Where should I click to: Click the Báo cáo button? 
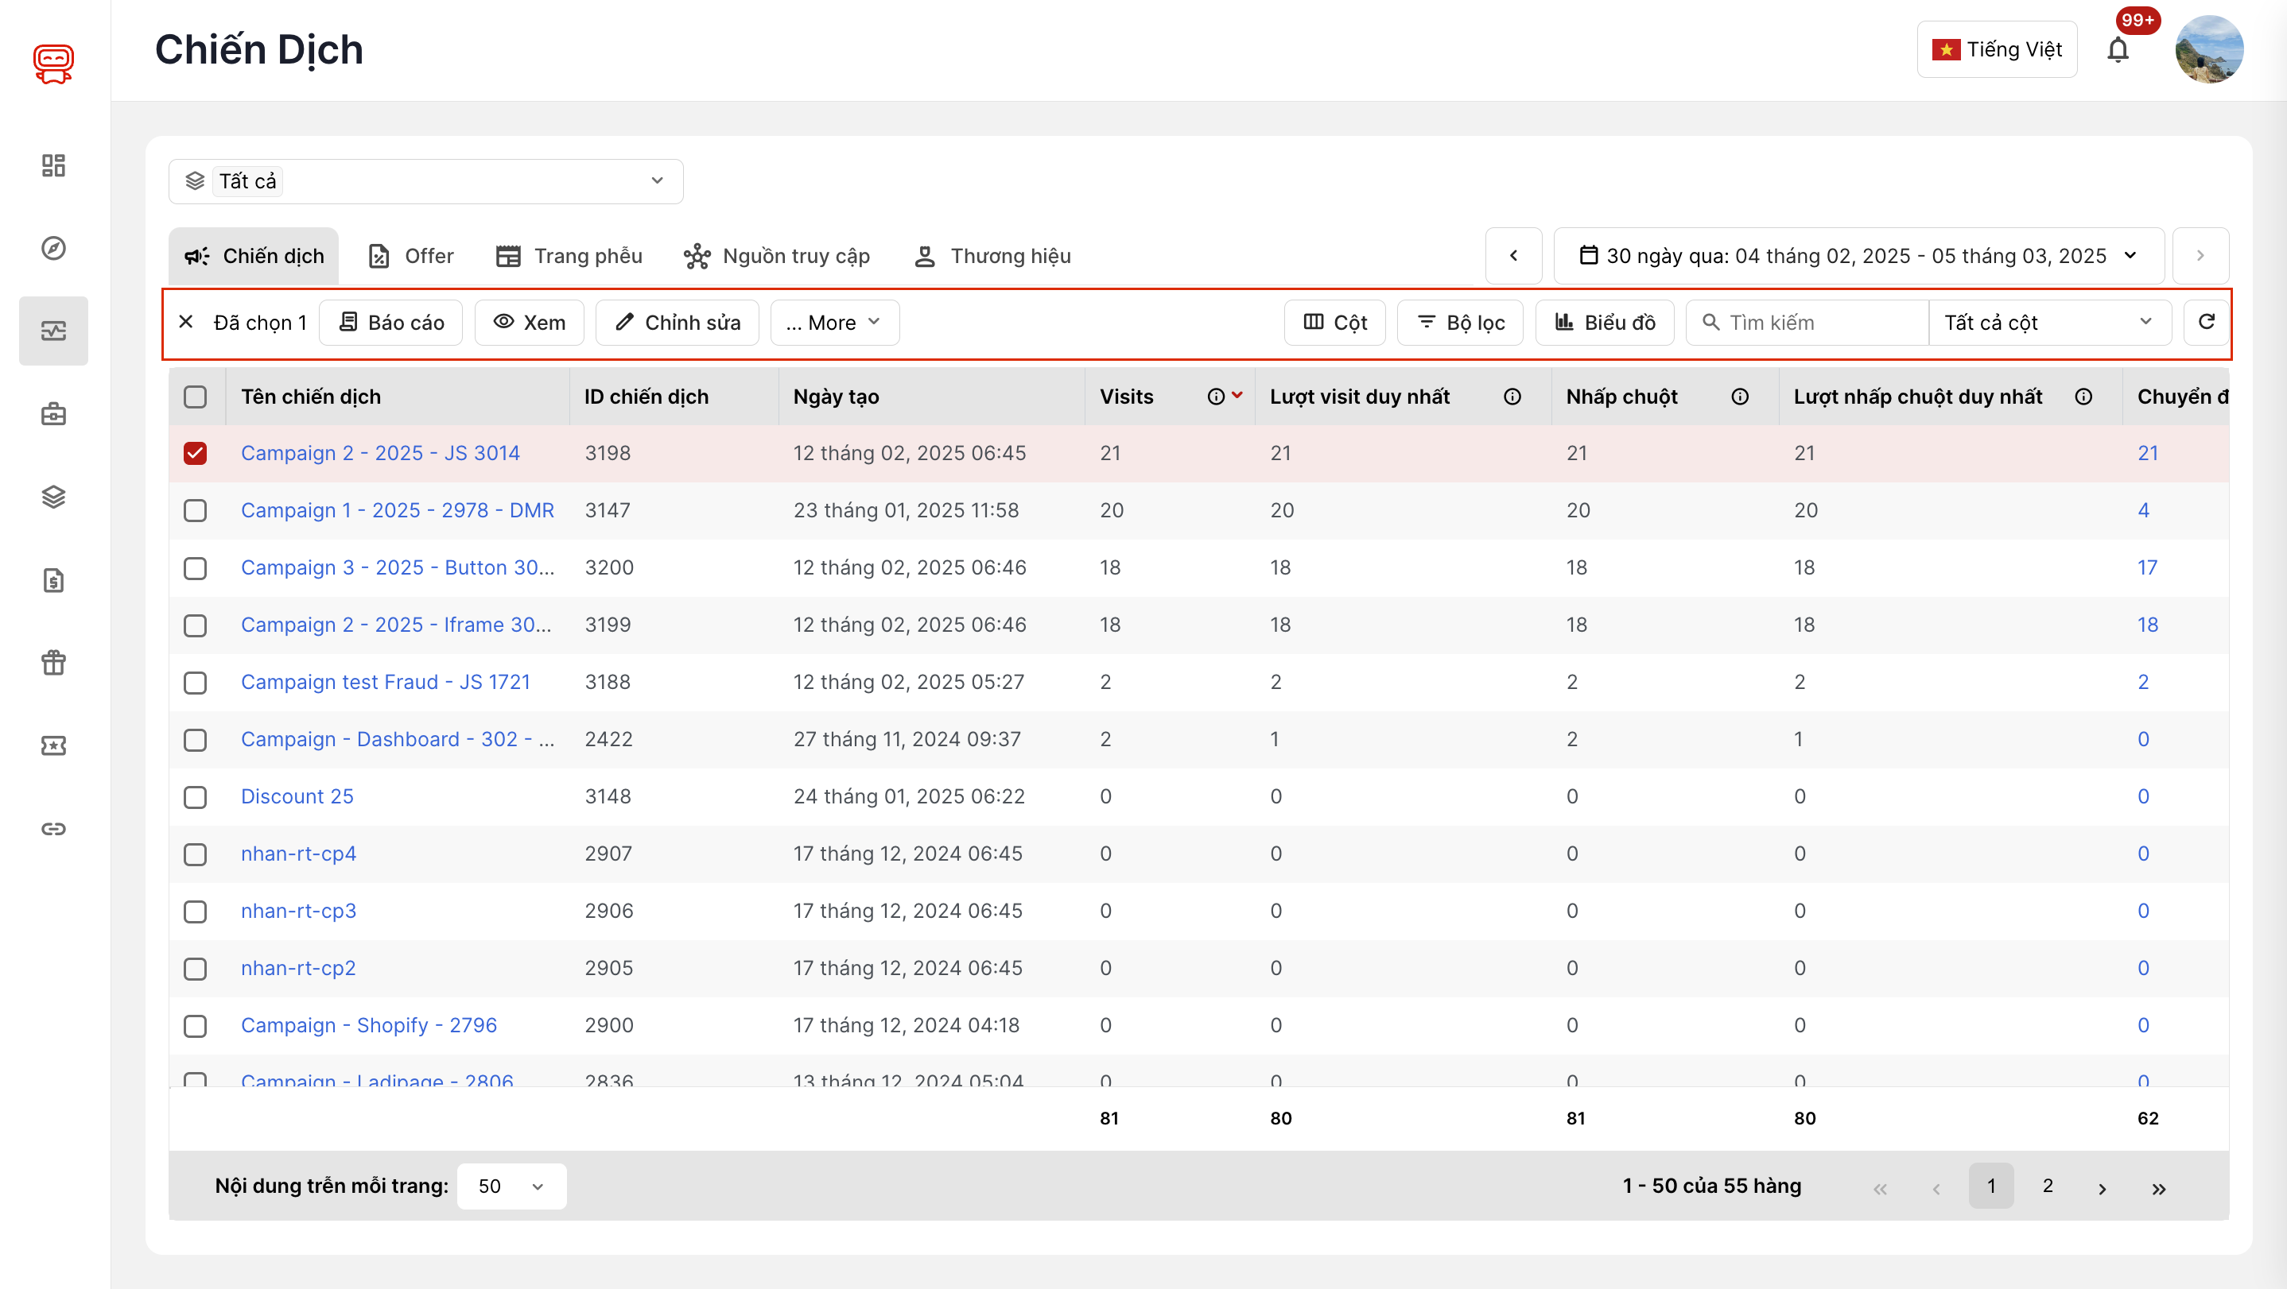[x=391, y=322]
